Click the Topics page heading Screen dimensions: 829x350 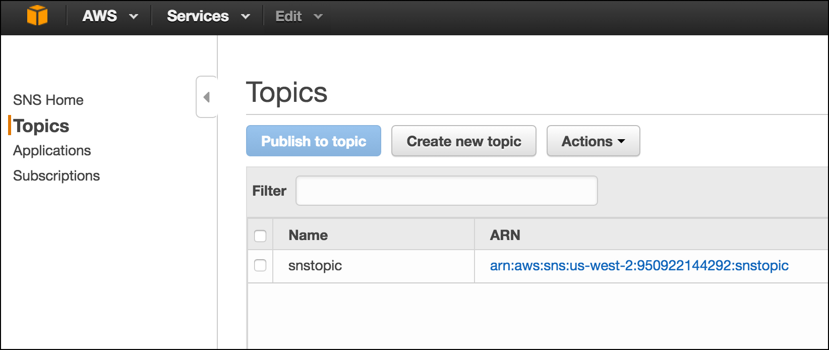tap(286, 93)
